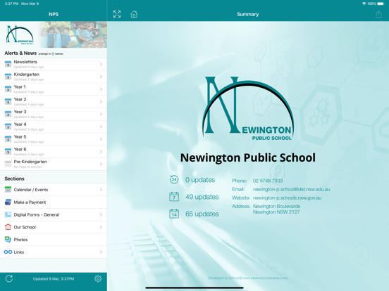Open Year 6 via its chevron
The height and width of the screenshot is (291, 389).
(x=101, y=151)
